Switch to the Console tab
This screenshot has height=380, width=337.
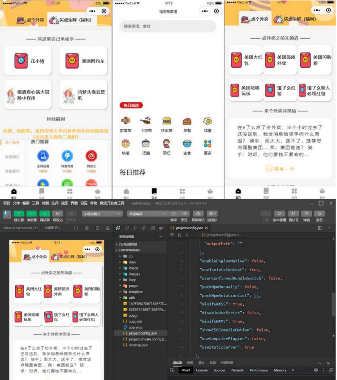tap(202, 370)
